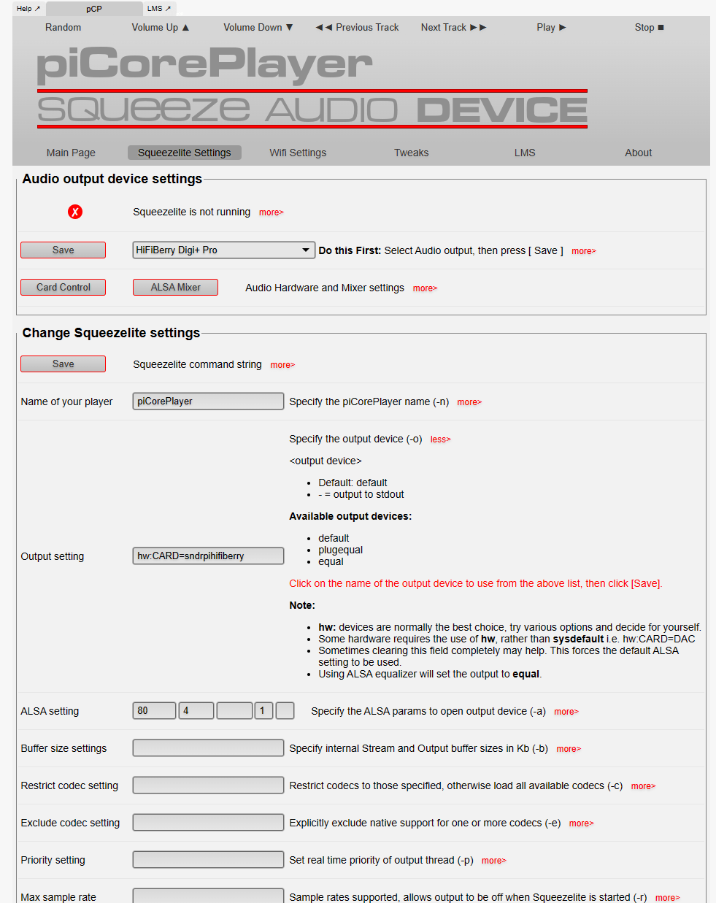The height and width of the screenshot is (903, 716).
Task: Expand more on ALSA params
Action: tap(566, 712)
